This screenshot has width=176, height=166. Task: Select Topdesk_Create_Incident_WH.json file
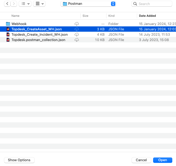88,34
